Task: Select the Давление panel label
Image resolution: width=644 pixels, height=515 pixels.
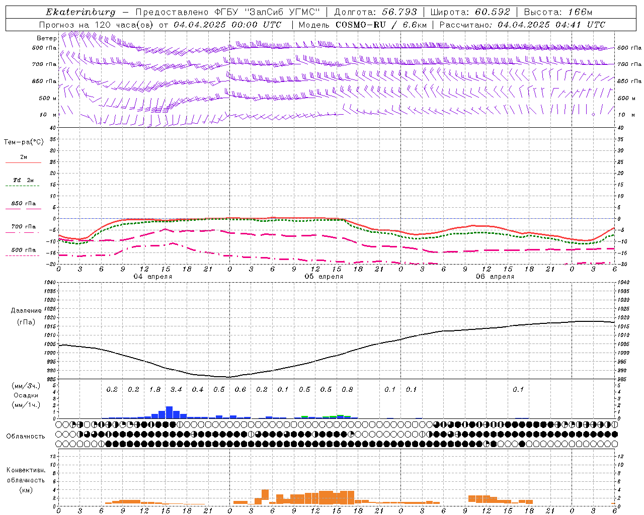Action: click(26, 311)
